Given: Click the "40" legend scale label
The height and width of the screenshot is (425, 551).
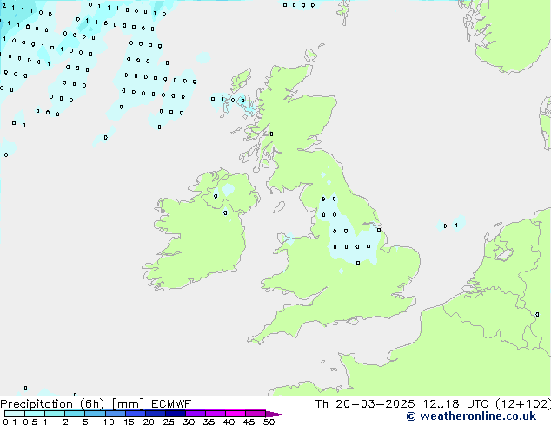Looking at the screenshot, I should tap(229, 422).
